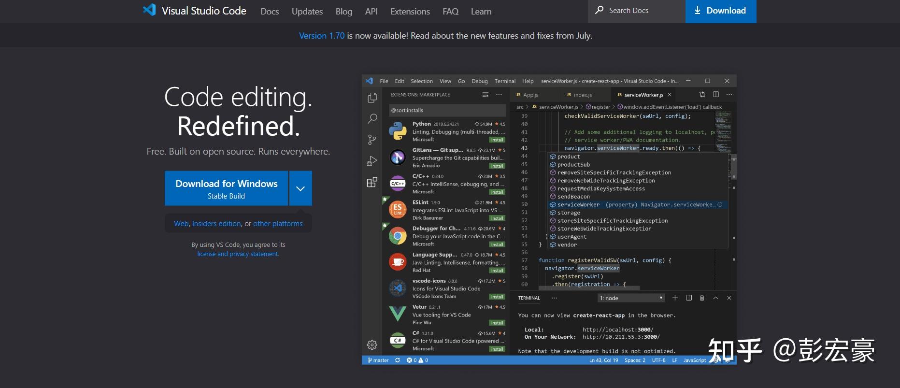Click Install button for Python extension
Screen dimensions: 900x388
497,140
